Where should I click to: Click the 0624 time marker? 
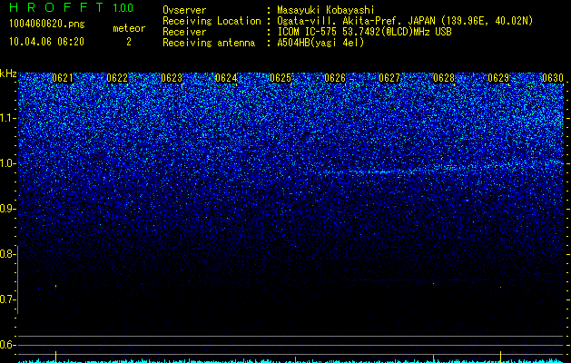click(x=226, y=78)
